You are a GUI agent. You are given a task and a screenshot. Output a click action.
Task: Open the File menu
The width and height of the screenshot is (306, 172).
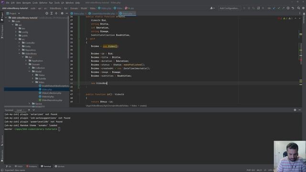[x=8, y=3]
